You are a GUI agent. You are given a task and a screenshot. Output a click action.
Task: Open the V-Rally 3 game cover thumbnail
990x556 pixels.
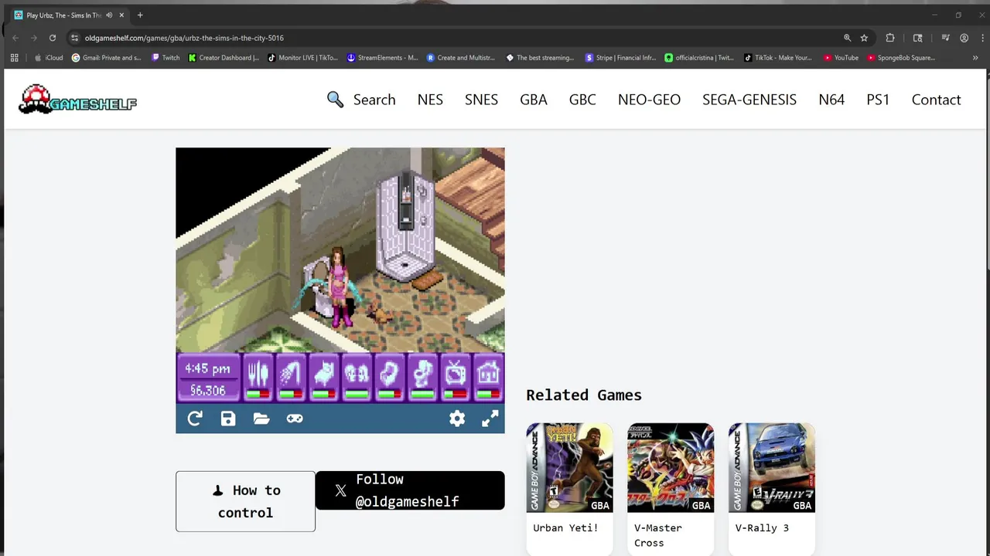click(772, 467)
